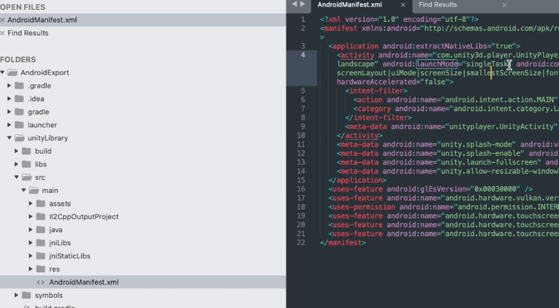Open AndroidManifest.xml from Open Files list
Screen dimensions: 559x308
(42, 20)
